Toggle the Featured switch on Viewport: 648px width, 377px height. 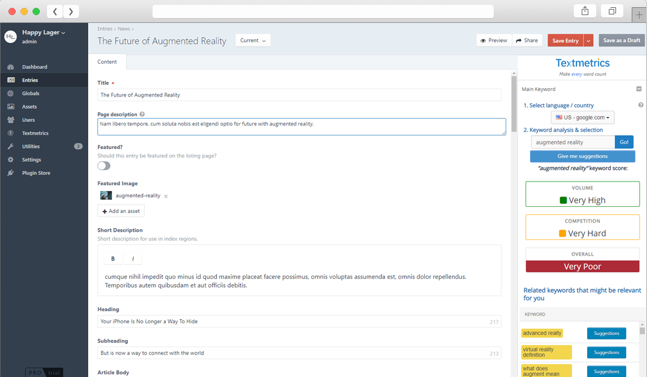(x=104, y=166)
